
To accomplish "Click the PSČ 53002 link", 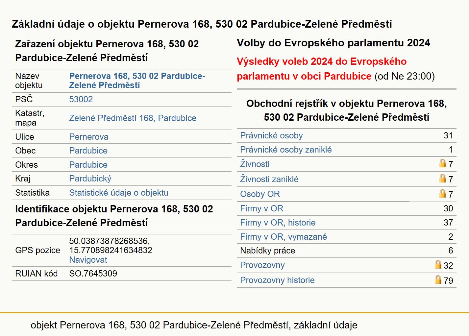I will [x=81, y=99].
